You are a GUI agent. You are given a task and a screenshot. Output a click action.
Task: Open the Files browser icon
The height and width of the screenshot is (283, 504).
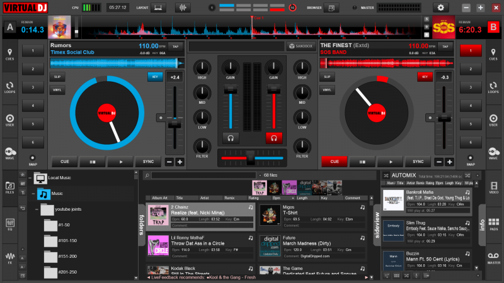coord(9,187)
